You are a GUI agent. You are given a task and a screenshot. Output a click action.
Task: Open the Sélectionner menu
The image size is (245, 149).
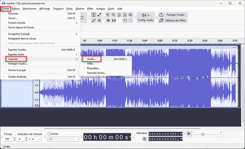pos(29,9)
